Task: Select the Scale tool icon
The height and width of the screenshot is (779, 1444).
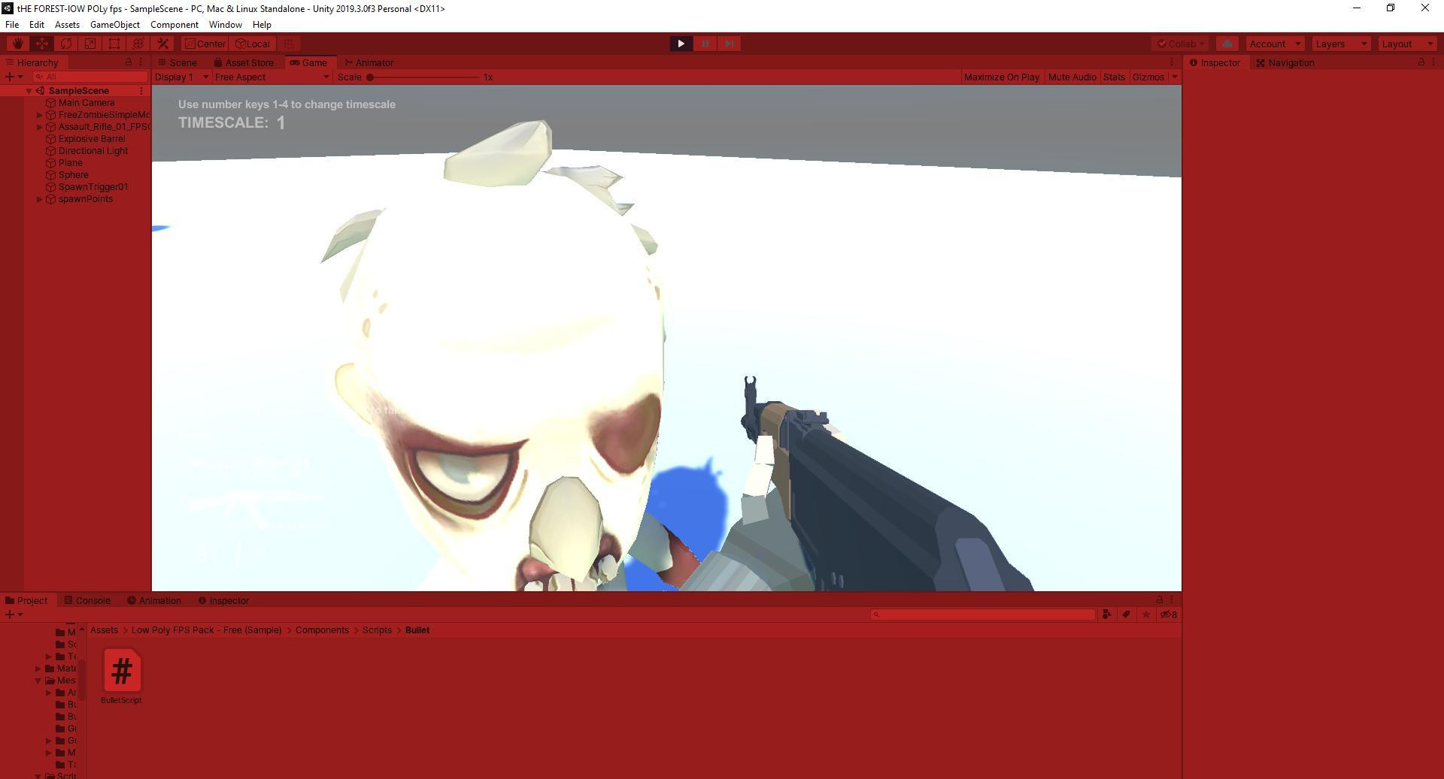Action: [x=89, y=44]
